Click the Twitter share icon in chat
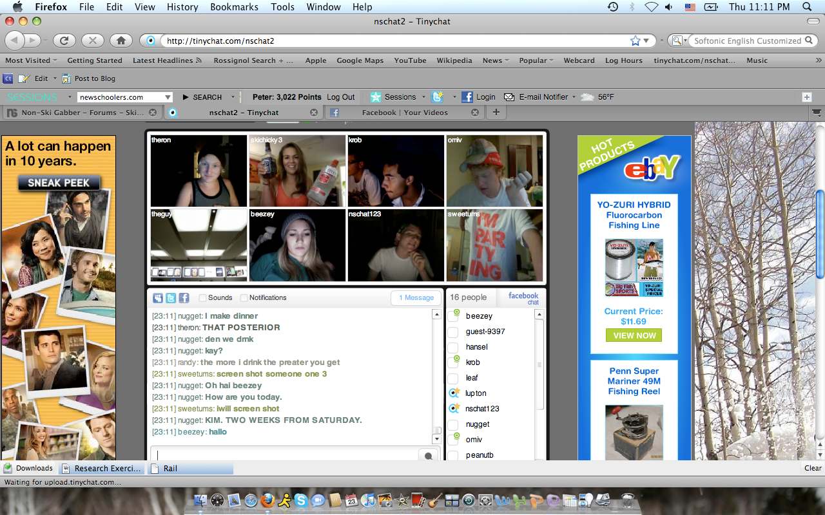This screenshot has height=515, width=825. pyautogui.click(x=171, y=297)
